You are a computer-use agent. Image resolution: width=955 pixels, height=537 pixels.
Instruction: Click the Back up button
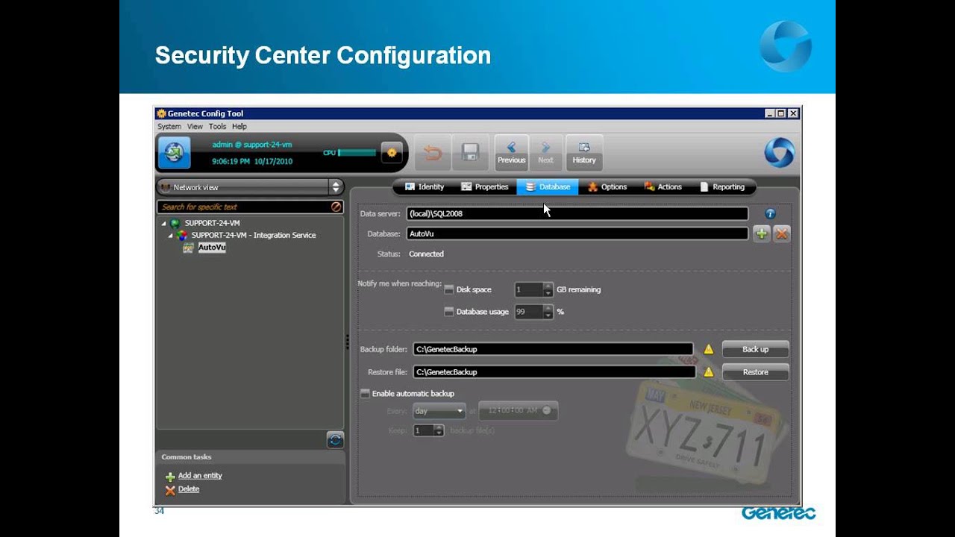tap(755, 349)
